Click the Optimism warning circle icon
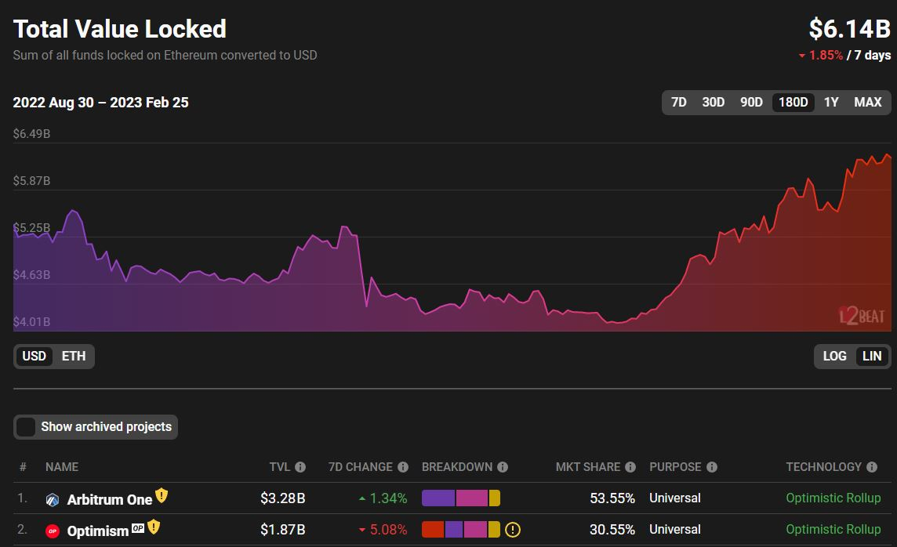This screenshot has width=897, height=547. tap(513, 530)
